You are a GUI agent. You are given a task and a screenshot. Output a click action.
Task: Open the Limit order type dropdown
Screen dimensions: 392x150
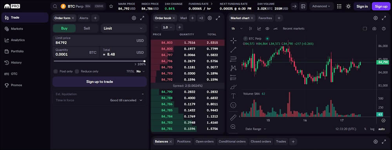pos(123,28)
